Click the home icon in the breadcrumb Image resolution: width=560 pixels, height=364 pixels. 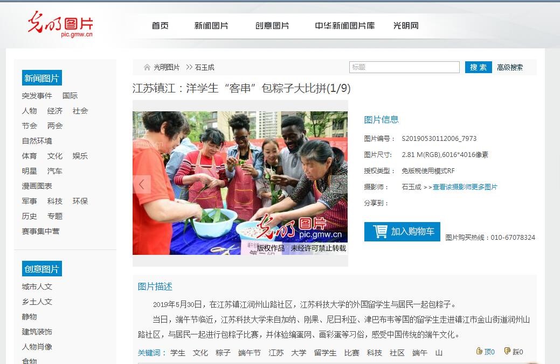pos(147,67)
